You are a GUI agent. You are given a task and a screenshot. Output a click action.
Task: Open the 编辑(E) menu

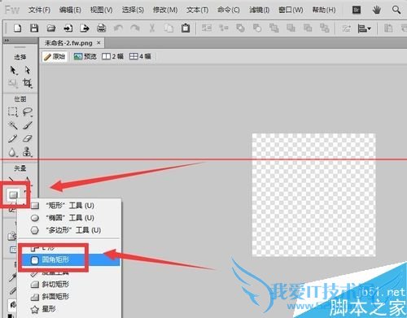click(x=70, y=10)
